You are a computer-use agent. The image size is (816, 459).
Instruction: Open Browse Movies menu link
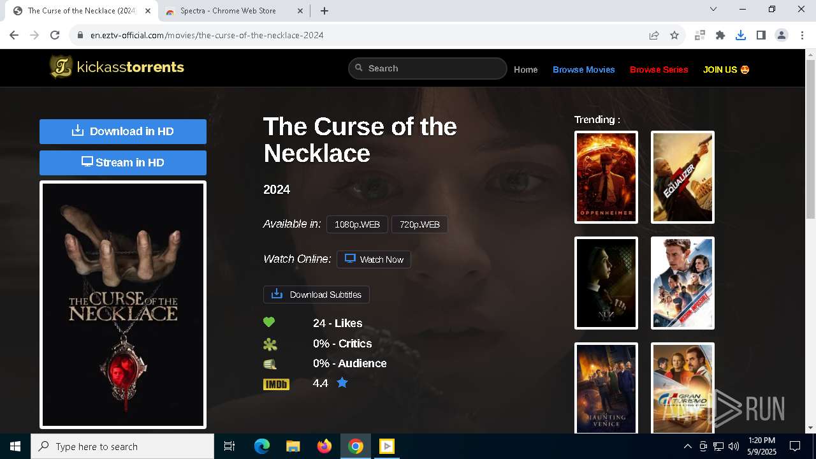pos(584,69)
